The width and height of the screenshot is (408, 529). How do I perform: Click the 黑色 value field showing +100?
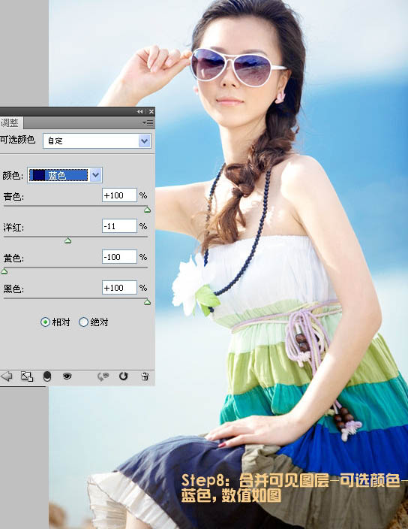point(119,288)
